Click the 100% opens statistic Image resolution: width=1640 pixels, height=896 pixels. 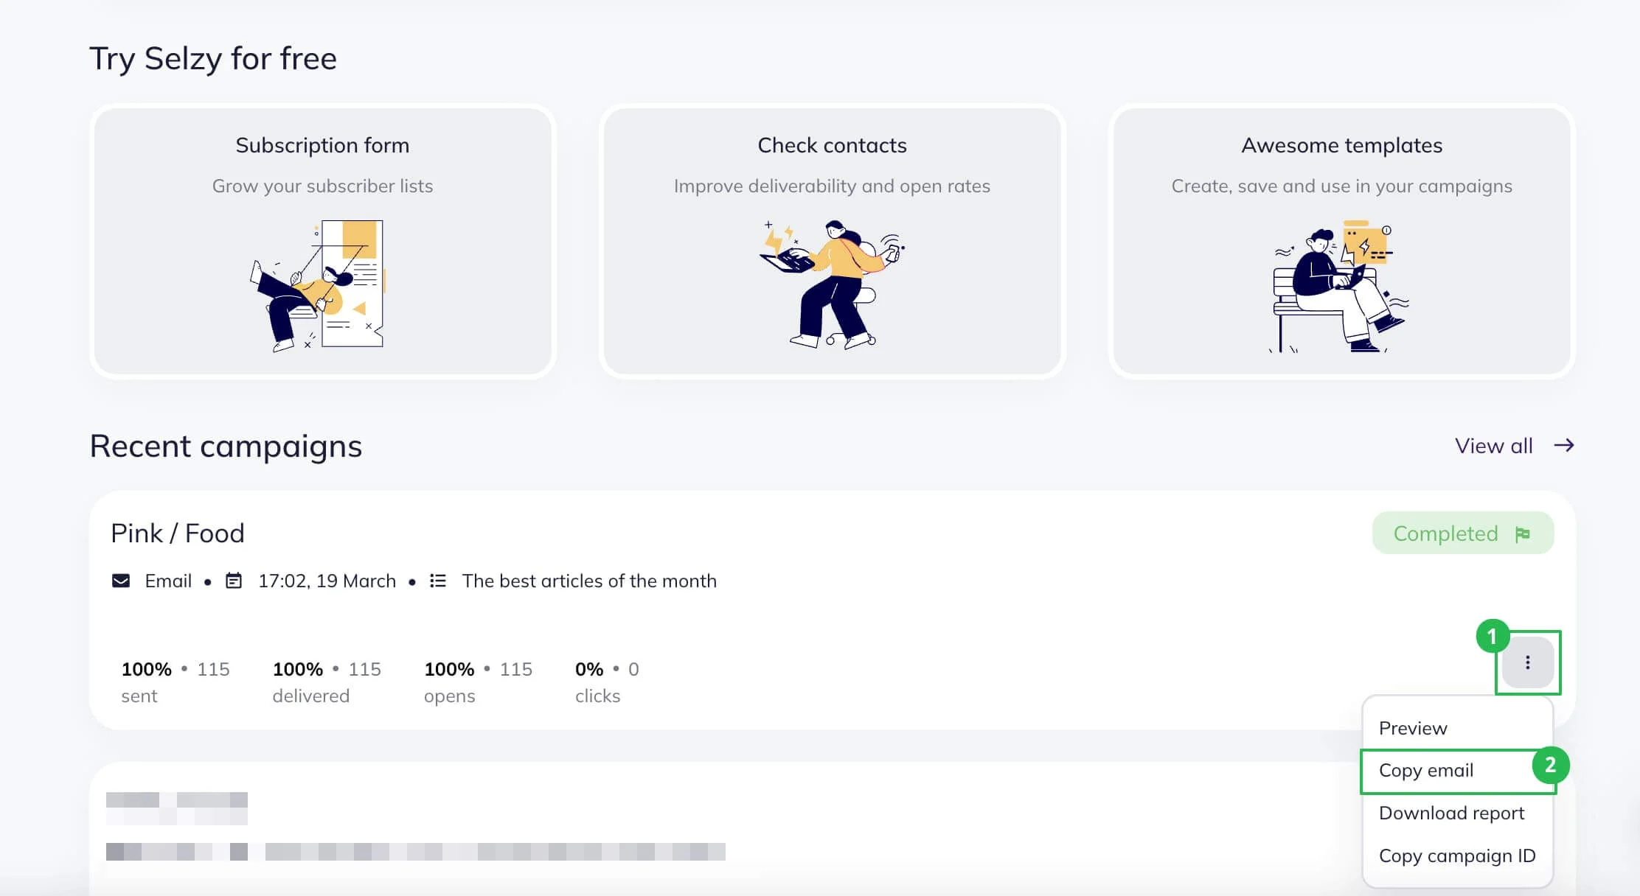pyautogui.click(x=478, y=682)
